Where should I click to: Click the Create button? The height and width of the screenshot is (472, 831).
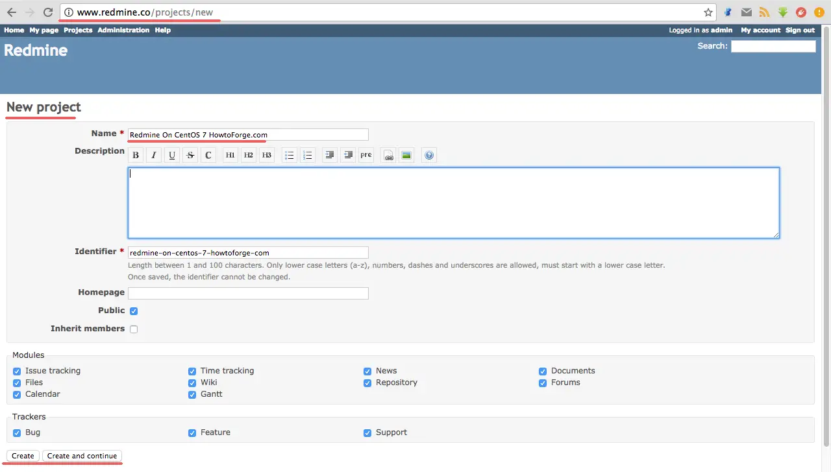tap(23, 456)
